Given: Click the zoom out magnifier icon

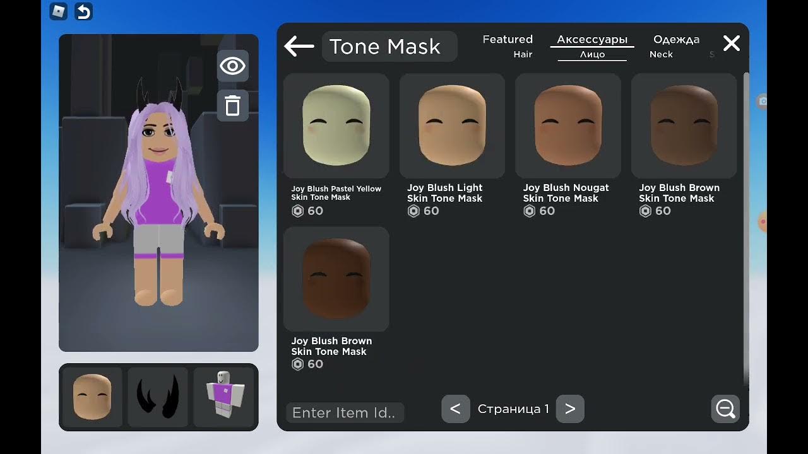Looking at the screenshot, I should [x=725, y=409].
